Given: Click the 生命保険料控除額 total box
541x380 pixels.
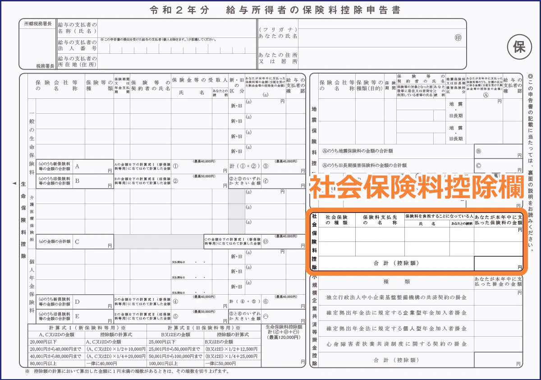Looking at the screenshot, I should coord(284,345).
